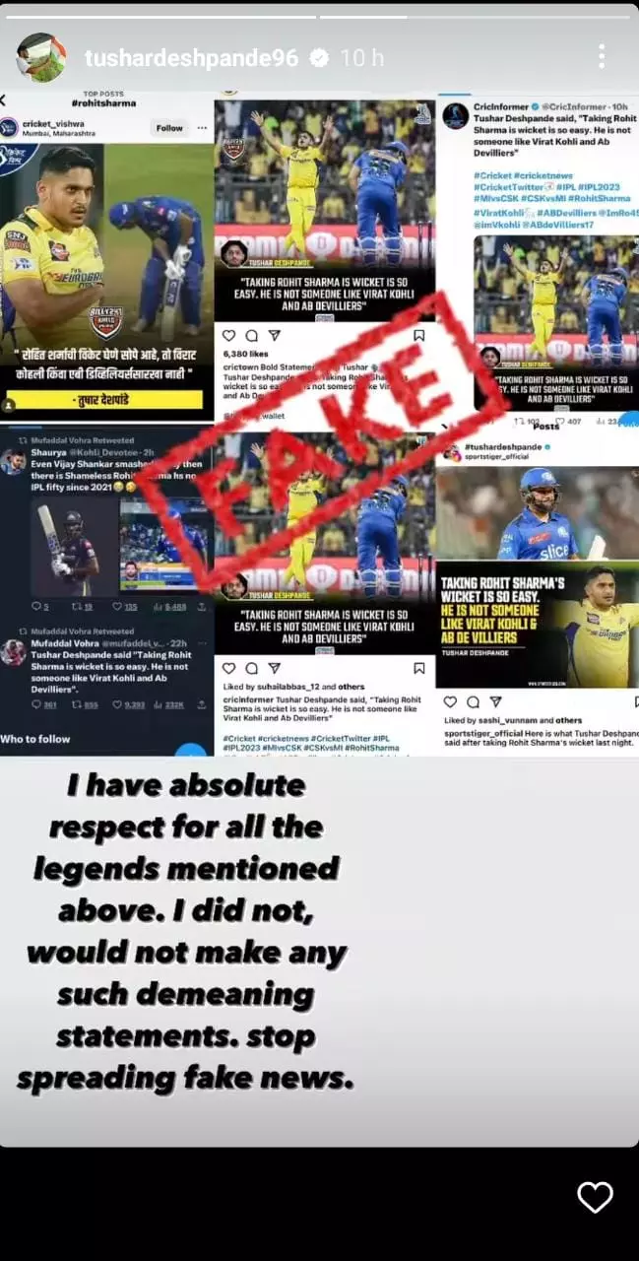
Task: Tap the heart icon on the sportstiger_official post
Action: coord(450,701)
